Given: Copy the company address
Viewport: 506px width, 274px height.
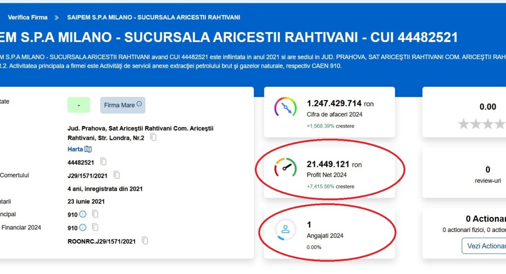Looking at the screenshot, I should click(154, 137).
